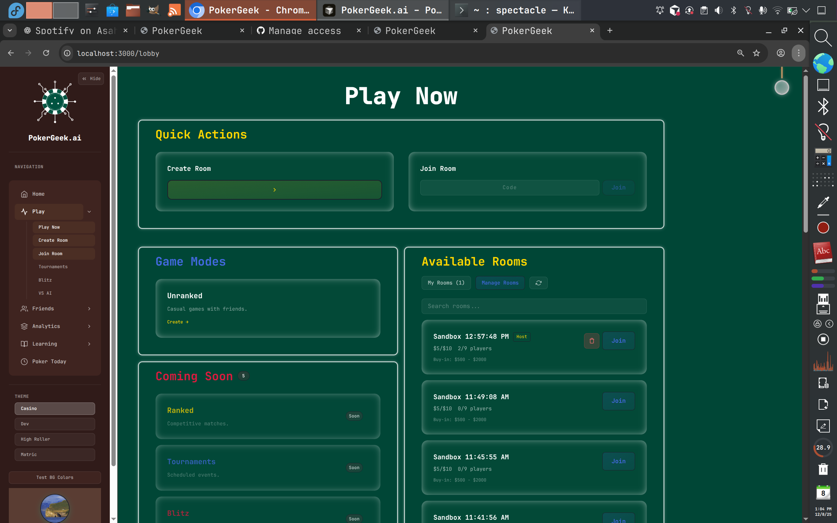Reload the current page in the browser
Screen dimensions: 837x523
(x=46, y=53)
